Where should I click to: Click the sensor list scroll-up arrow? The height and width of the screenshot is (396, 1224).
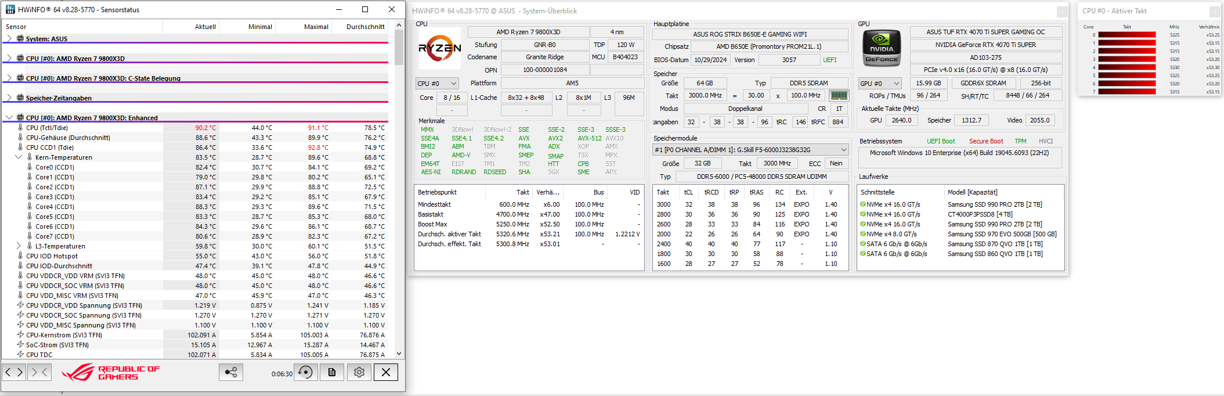pos(399,26)
